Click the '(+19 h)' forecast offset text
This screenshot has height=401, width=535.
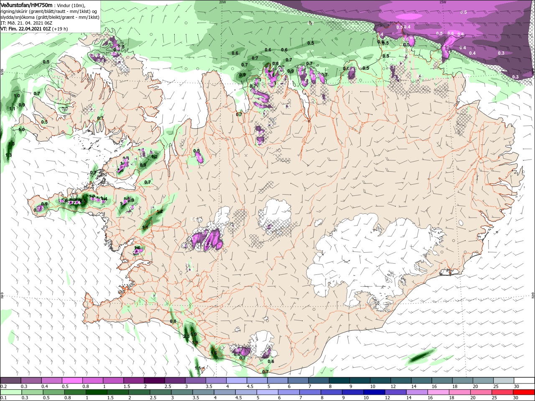point(60,29)
